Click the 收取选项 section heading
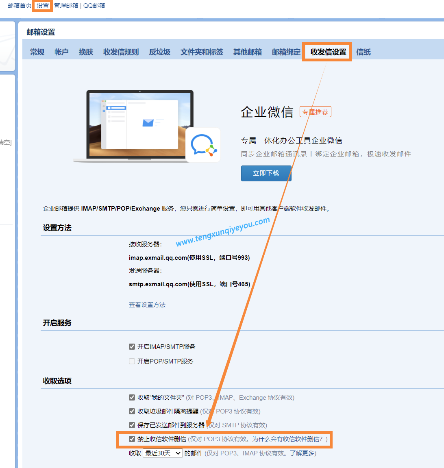This screenshot has height=468, width=444. 57,381
